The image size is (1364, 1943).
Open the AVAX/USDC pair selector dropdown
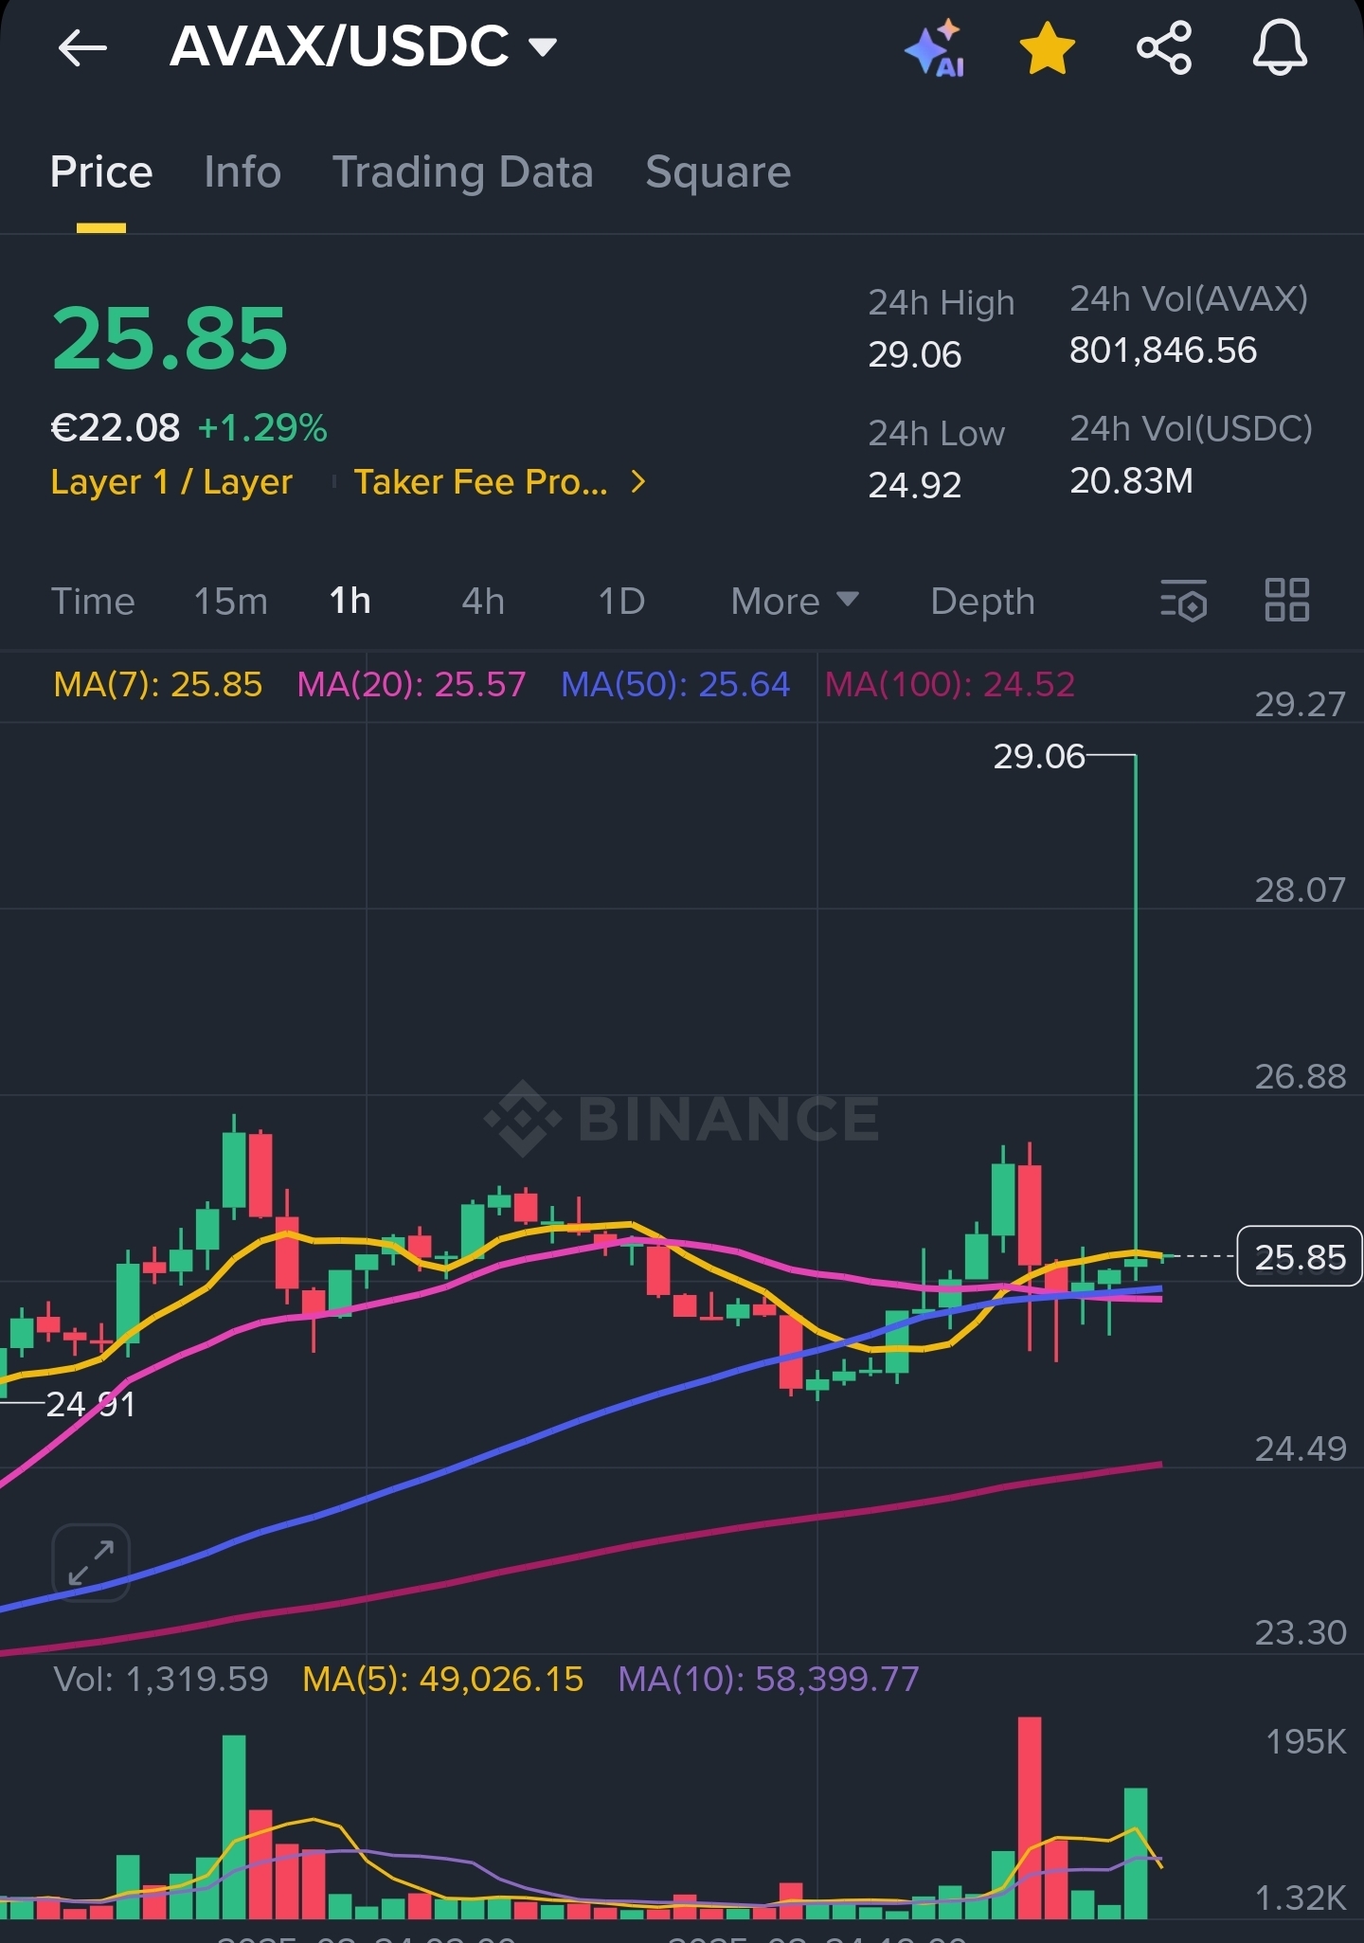click(x=363, y=46)
